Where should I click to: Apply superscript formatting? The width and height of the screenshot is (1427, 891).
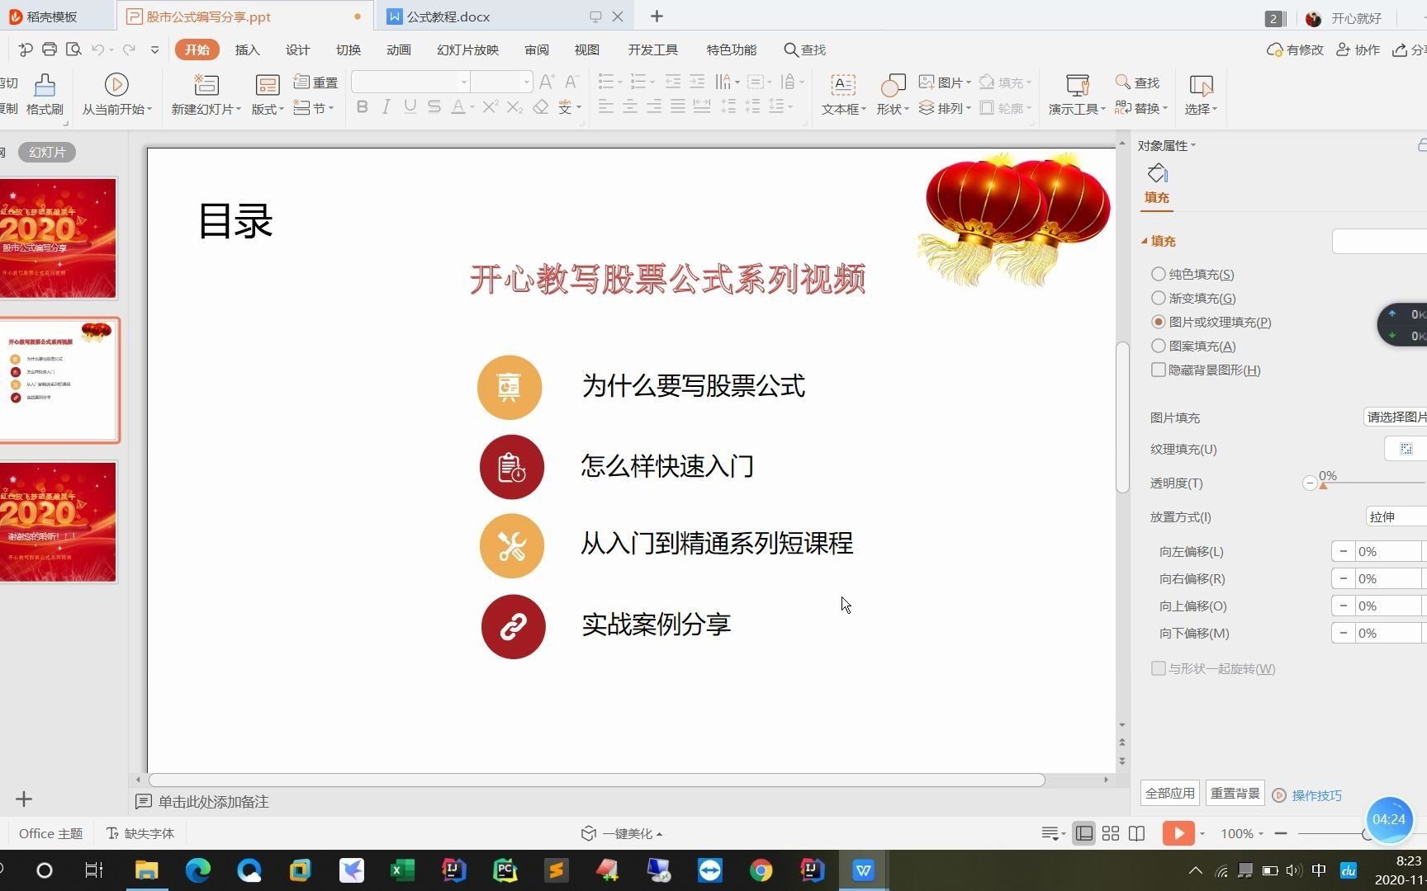(x=489, y=106)
